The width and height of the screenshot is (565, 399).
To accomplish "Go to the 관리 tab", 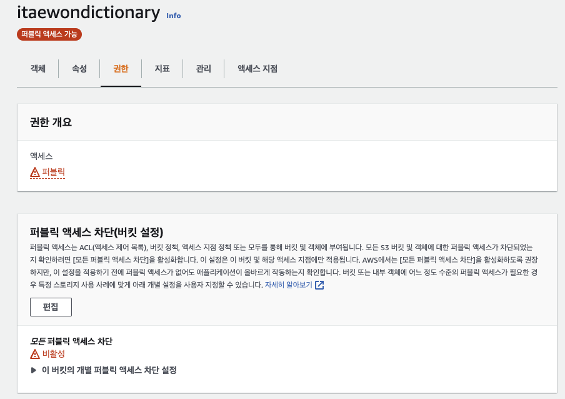I will coord(204,69).
